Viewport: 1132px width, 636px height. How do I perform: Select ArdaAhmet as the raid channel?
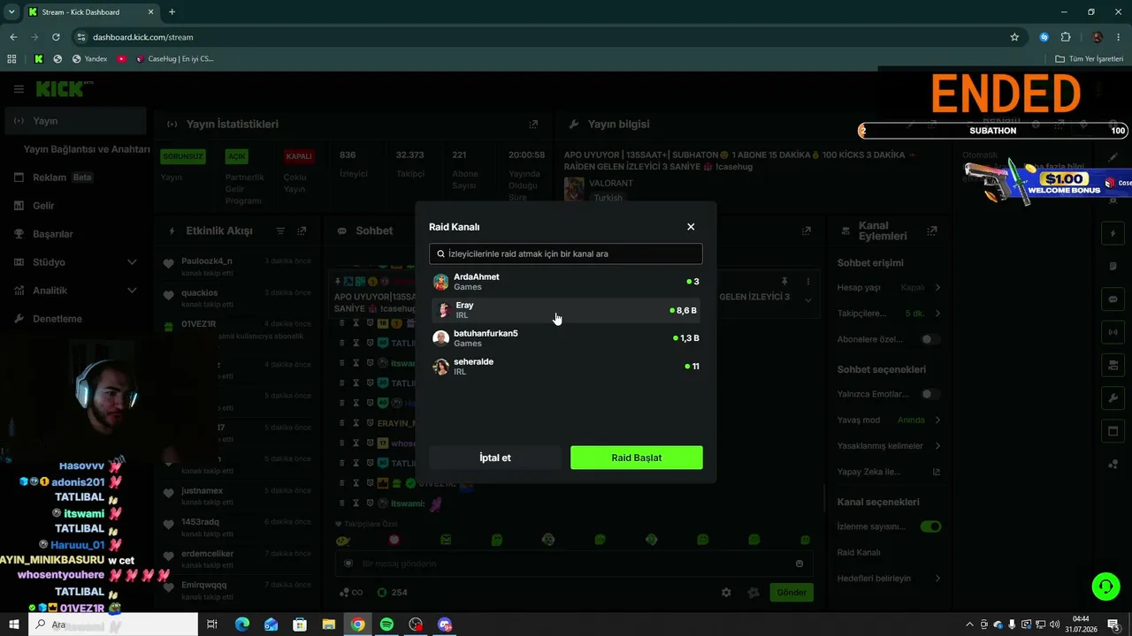point(566,282)
